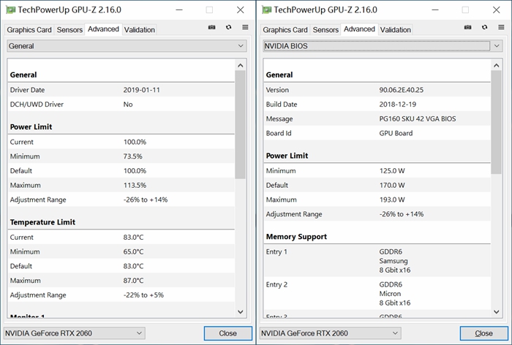Select Entry 1 memory support row
This screenshot has width=512, height=345.
pos(377,260)
